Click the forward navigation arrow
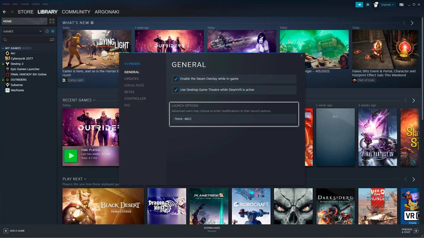Viewport: 424px width, 238px height. click(12, 12)
